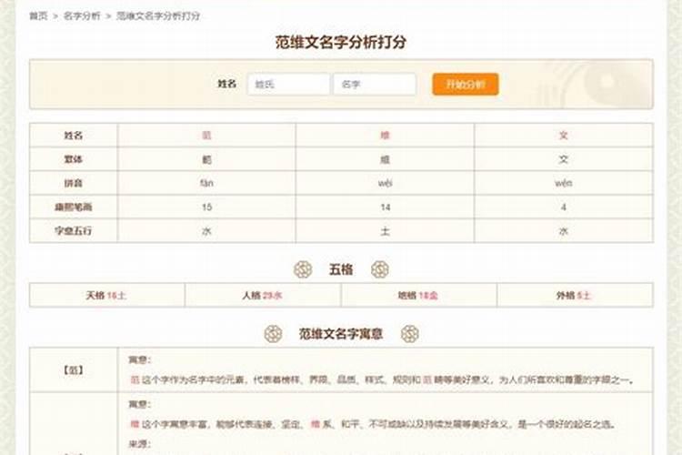Click the 姓名 row header in the table
Viewport: 682px width, 455px height.
(73, 136)
